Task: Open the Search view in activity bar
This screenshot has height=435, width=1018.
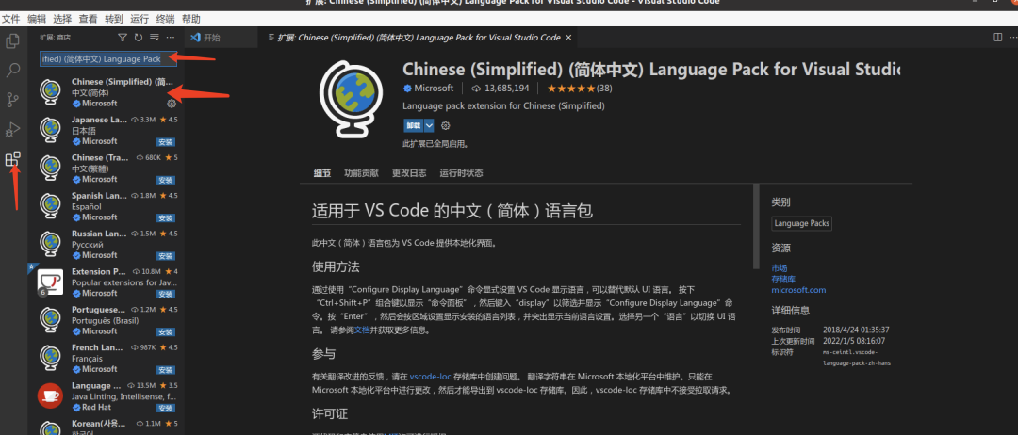Action: click(12, 71)
